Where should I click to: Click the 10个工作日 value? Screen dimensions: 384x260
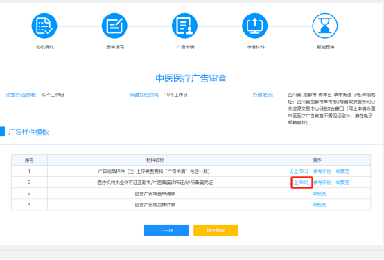click(x=176, y=95)
